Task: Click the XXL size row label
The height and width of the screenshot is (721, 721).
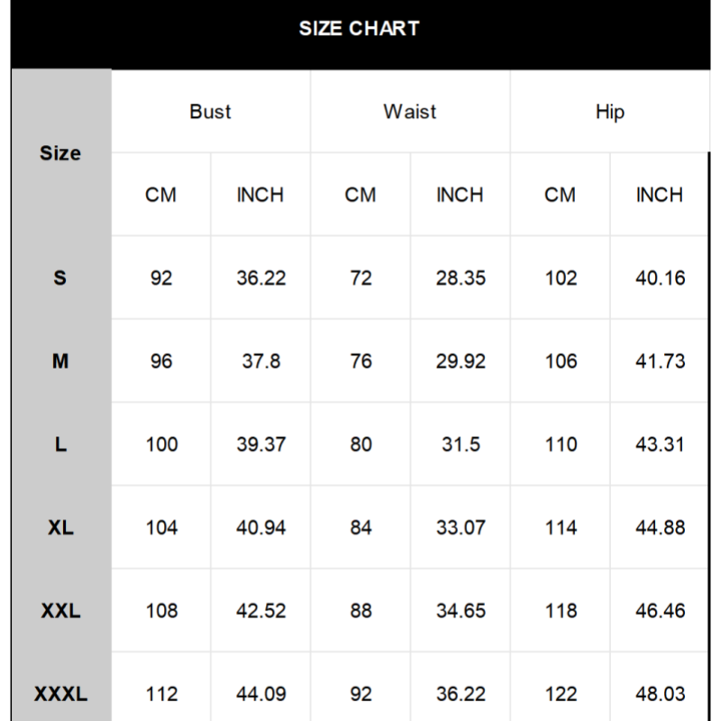Action: click(60, 611)
